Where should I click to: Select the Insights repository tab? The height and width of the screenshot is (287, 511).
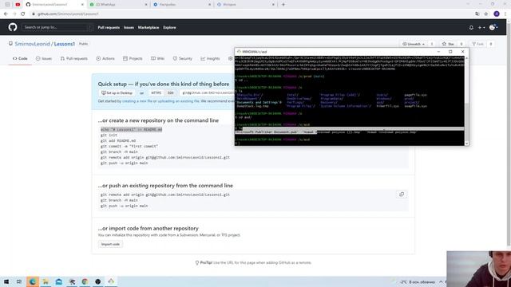pyautogui.click(x=210, y=58)
